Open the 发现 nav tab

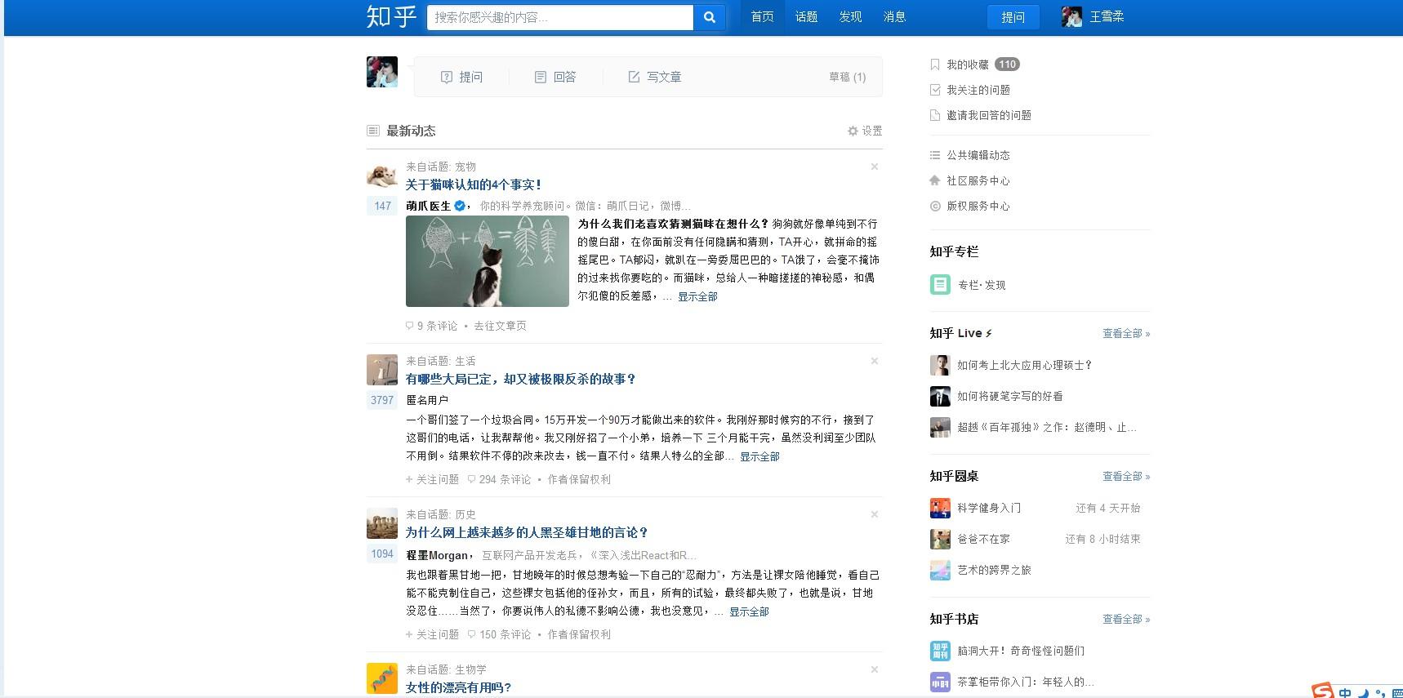850,17
